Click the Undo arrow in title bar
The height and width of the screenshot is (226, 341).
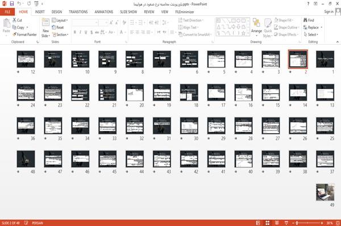tap(19, 4)
